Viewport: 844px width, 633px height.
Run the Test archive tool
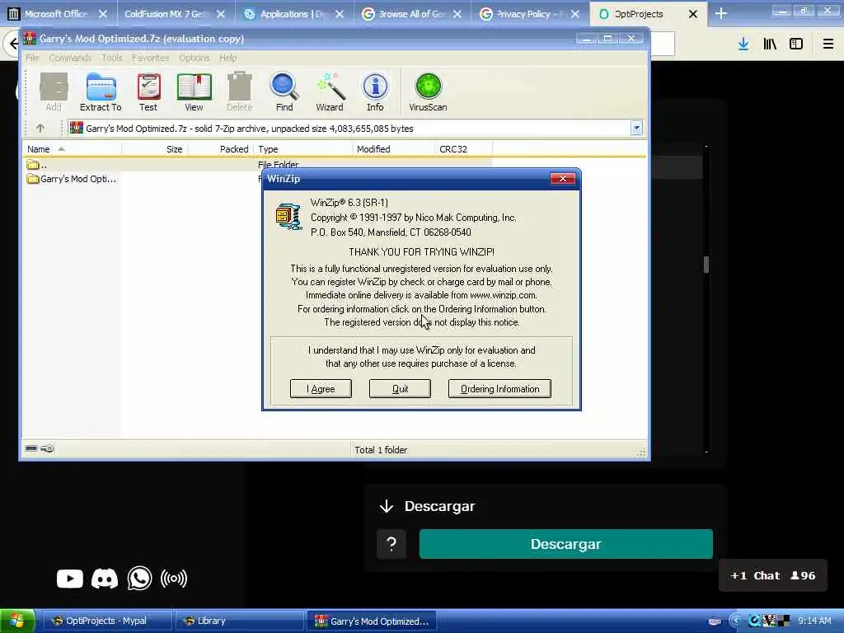click(x=148, y=92)
